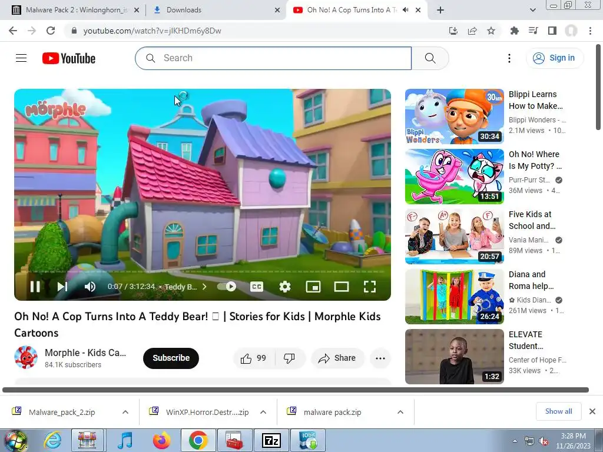Open Chrome profile avatar
The height and width of the screenshot is (452, 603).
coord(571,31)
